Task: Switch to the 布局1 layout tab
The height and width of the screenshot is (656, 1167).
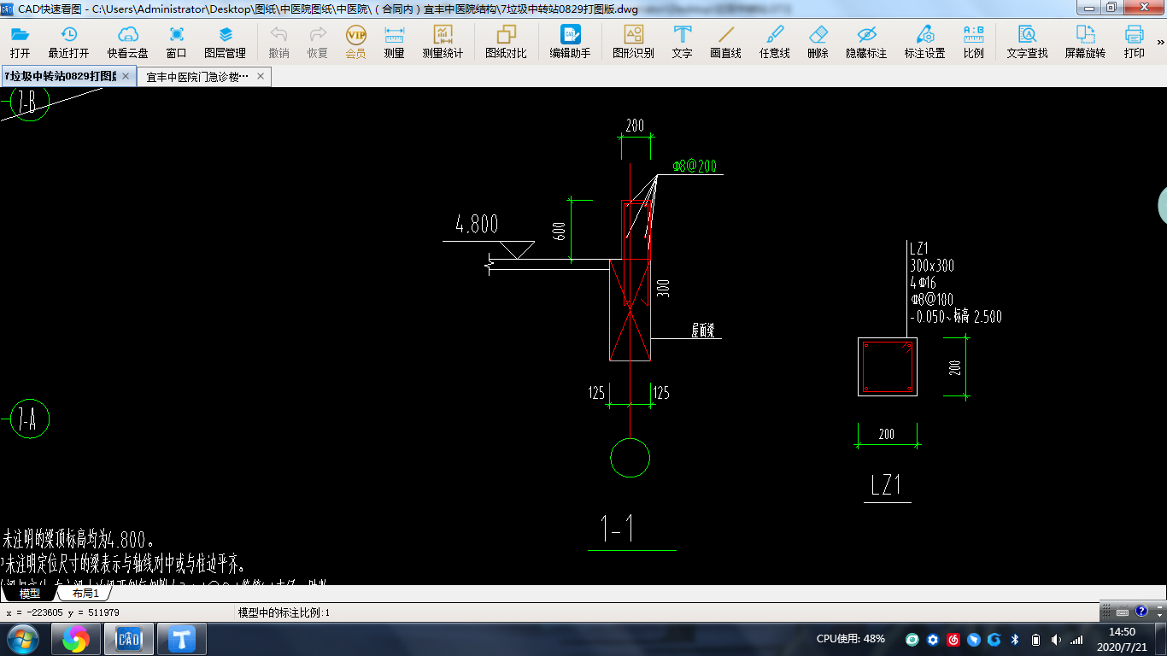Action: pos(85,593)
